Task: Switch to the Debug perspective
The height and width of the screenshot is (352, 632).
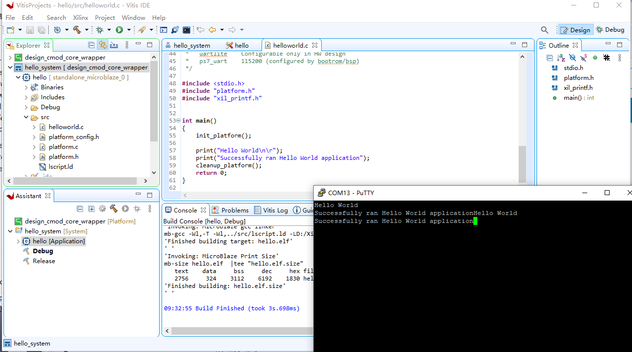Action: 610,30
